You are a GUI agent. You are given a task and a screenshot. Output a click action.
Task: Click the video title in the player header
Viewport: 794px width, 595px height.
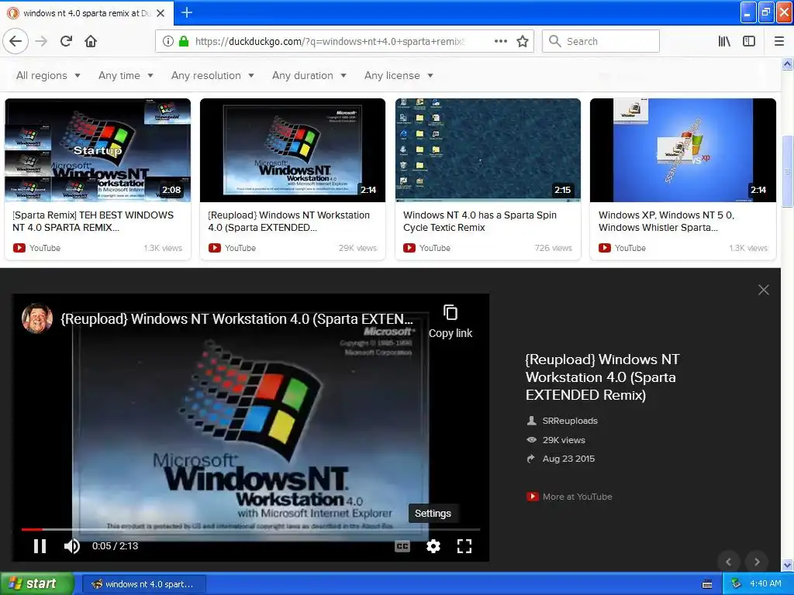click(x=237, y=319)
